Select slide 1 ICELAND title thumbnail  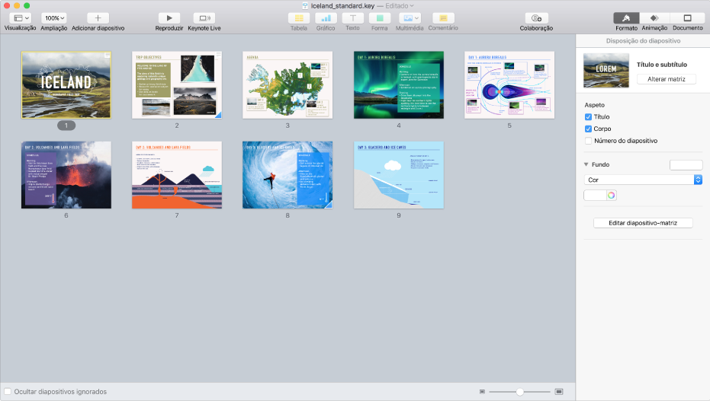click(x=66, y=85)
